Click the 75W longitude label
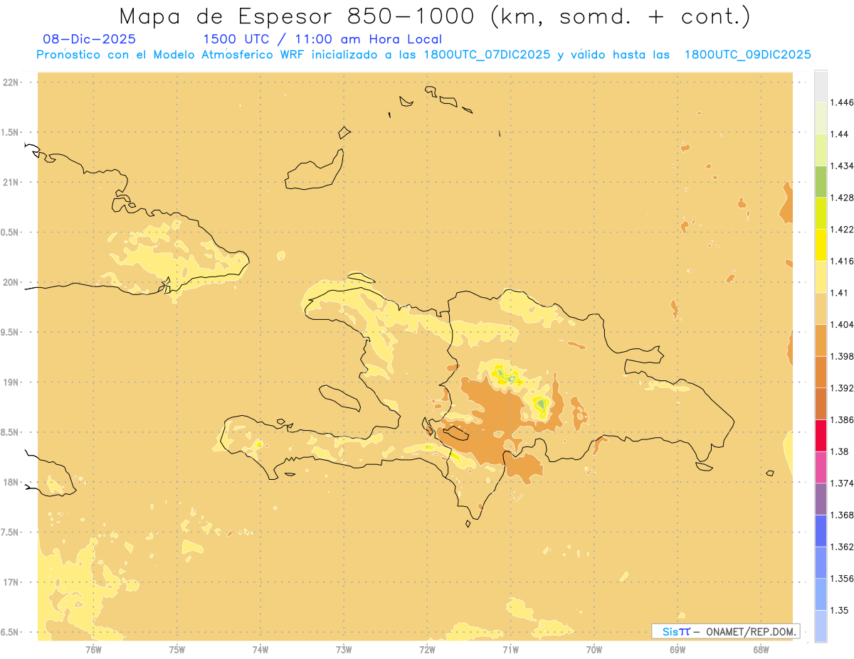 coord(177,649)
